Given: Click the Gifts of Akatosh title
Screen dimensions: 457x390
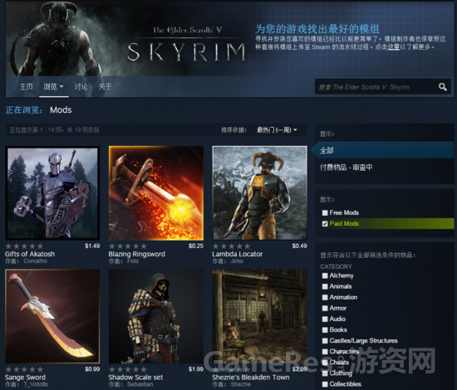Looking at the screenshot, I should coord(30,254).
